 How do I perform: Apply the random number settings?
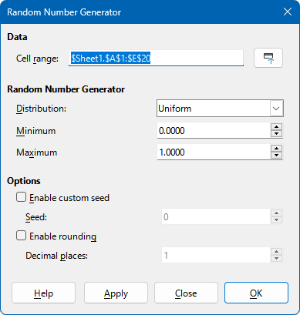(116, 293)
